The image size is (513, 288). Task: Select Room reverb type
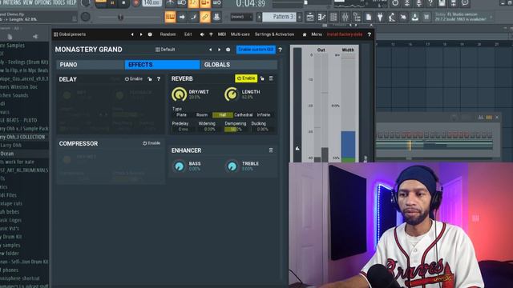pyautogui.click(x=202, y=115)
